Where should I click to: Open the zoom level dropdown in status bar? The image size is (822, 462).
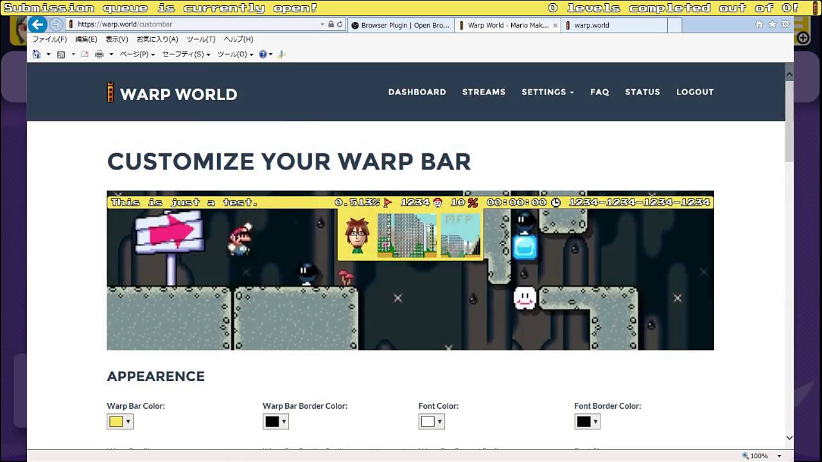[779, 456]
